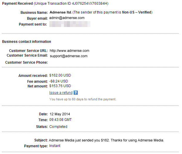Click the net amount $153.76 USD

click(60, 86)
